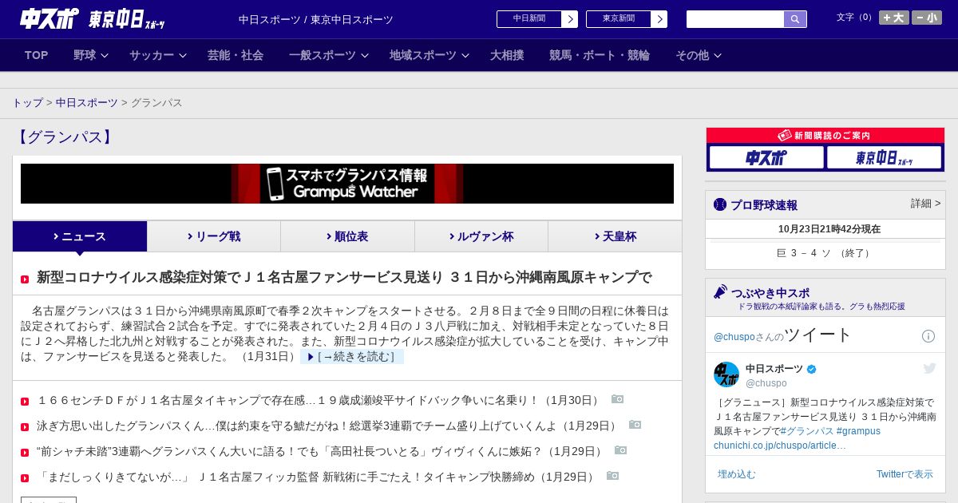This screenshot has width=958, height=503.
Task: Switch to the ルヴァン杯 tab
Action: (481, 236)
